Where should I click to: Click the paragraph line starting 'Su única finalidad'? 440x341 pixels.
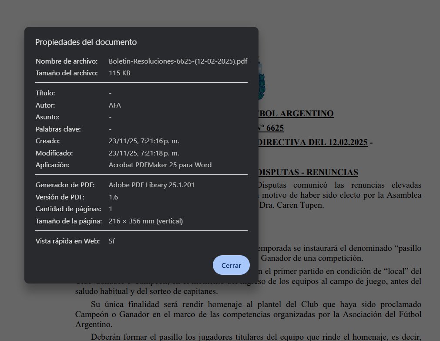[256, 304]
